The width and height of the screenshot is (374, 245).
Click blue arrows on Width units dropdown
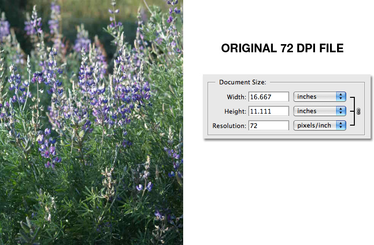click(x=341, y=97)
